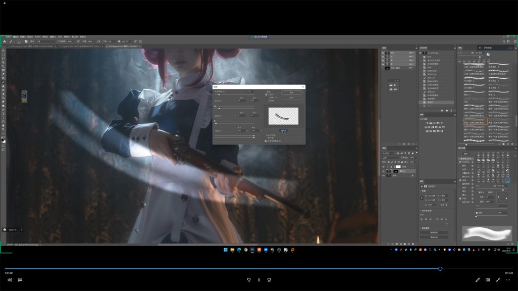Select the bottom radio option in the dialog
This screenshot has width=518, height=291.
[267, 141]
